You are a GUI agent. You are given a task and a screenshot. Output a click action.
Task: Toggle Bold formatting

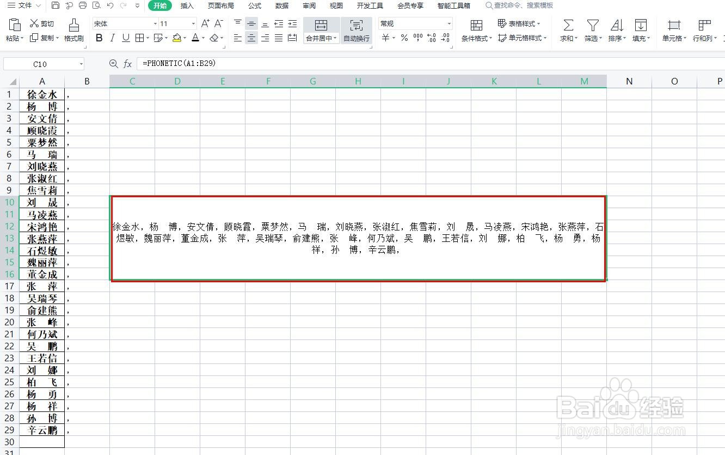99,38
